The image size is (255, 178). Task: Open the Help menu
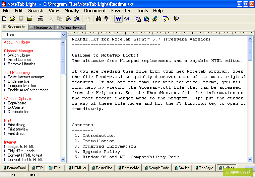click(x=158, y=11)
